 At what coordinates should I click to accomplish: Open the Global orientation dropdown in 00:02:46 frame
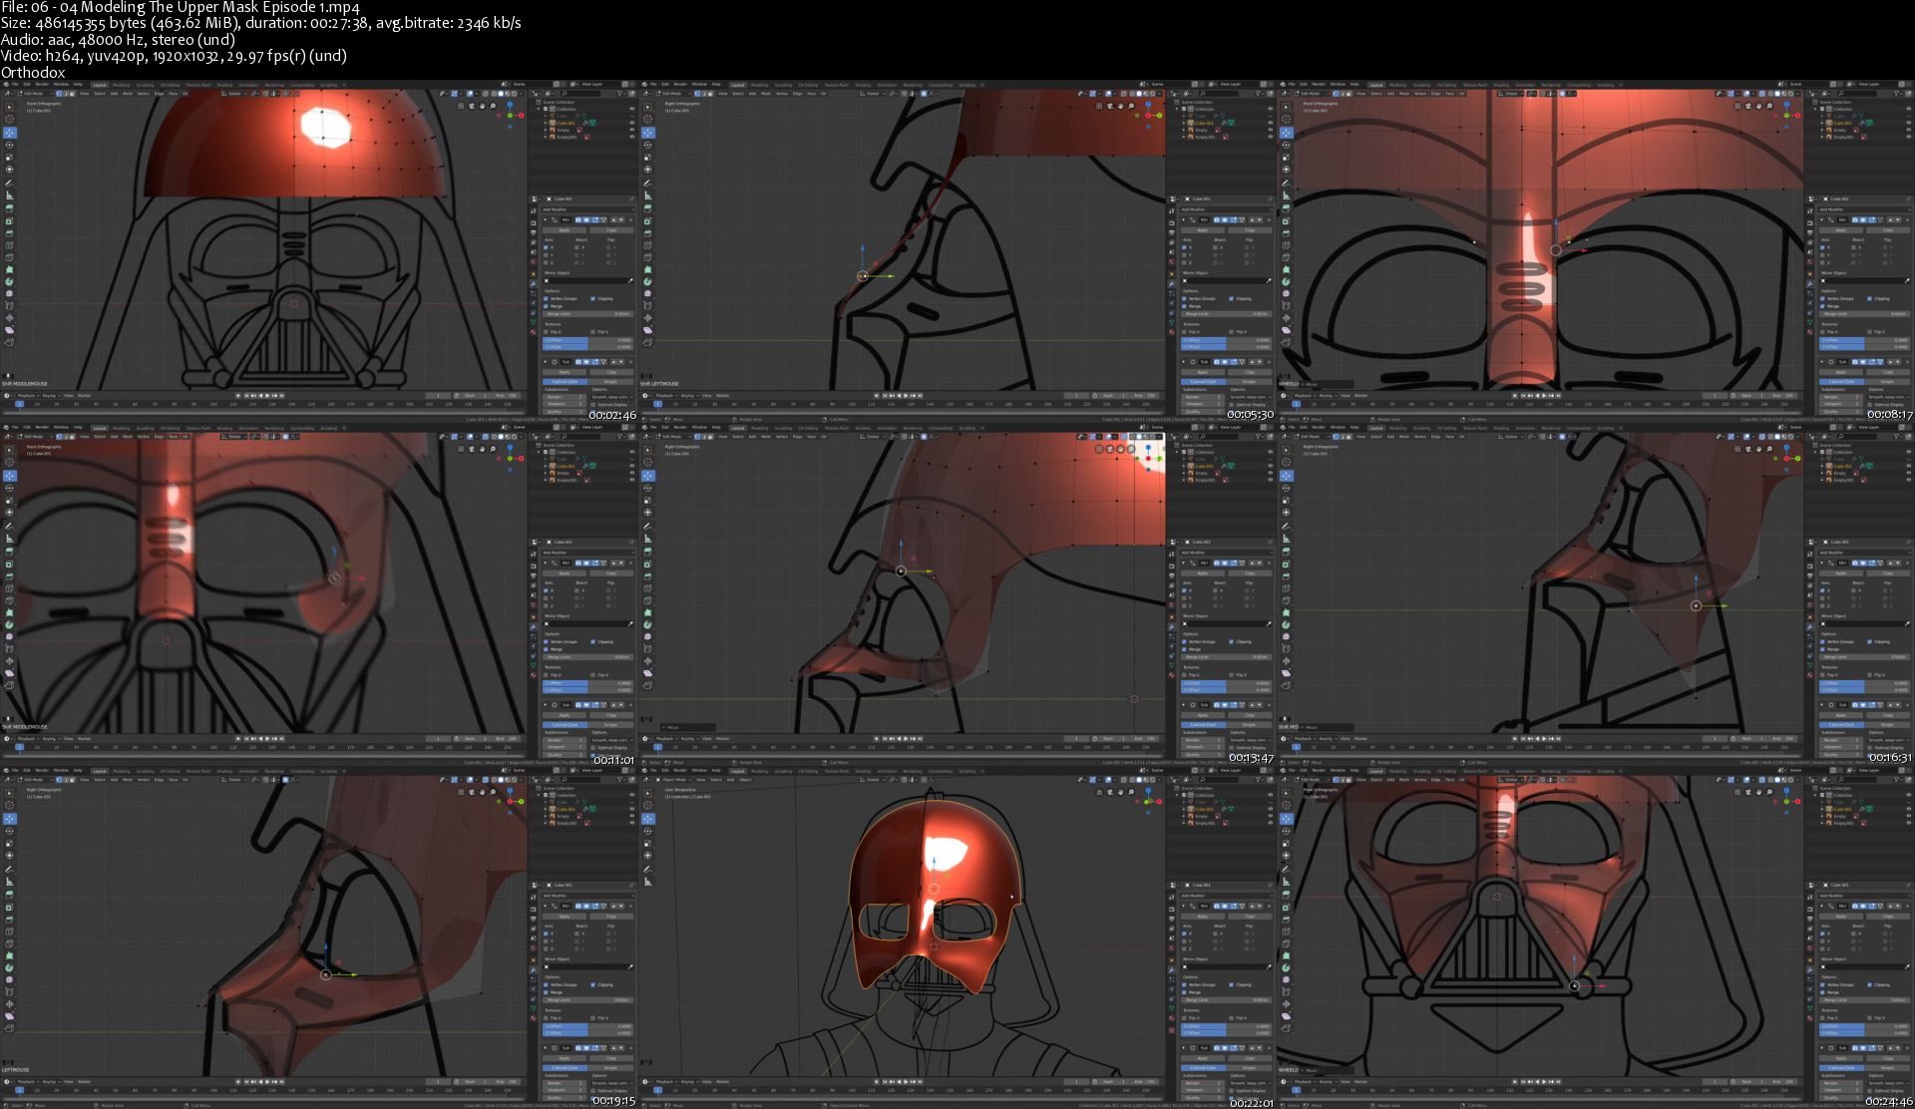pos(233,94)
